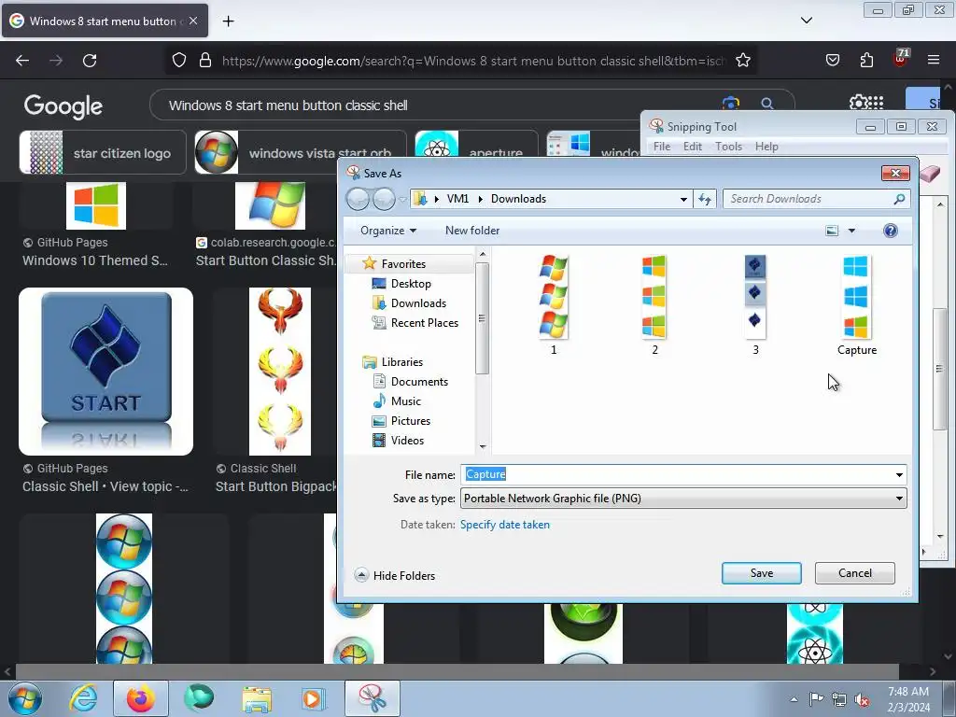Open Save As help question-mark icon
956x717 pixels.
pyautogui.click(x=890, y=231)
